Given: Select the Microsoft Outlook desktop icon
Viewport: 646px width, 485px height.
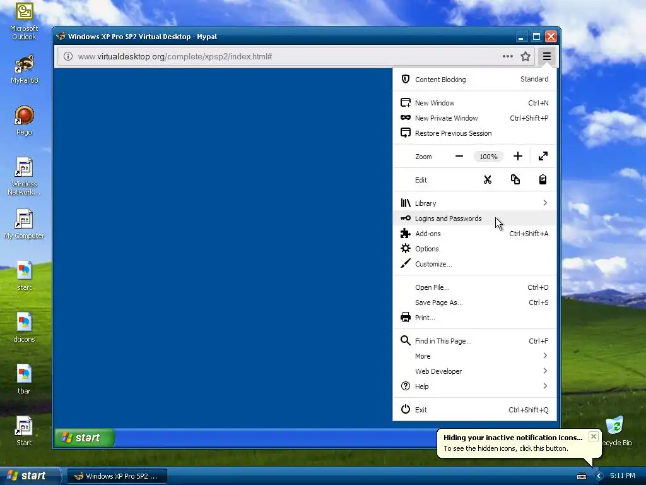Looking at the screenshot, I should [x=24, y=21].
